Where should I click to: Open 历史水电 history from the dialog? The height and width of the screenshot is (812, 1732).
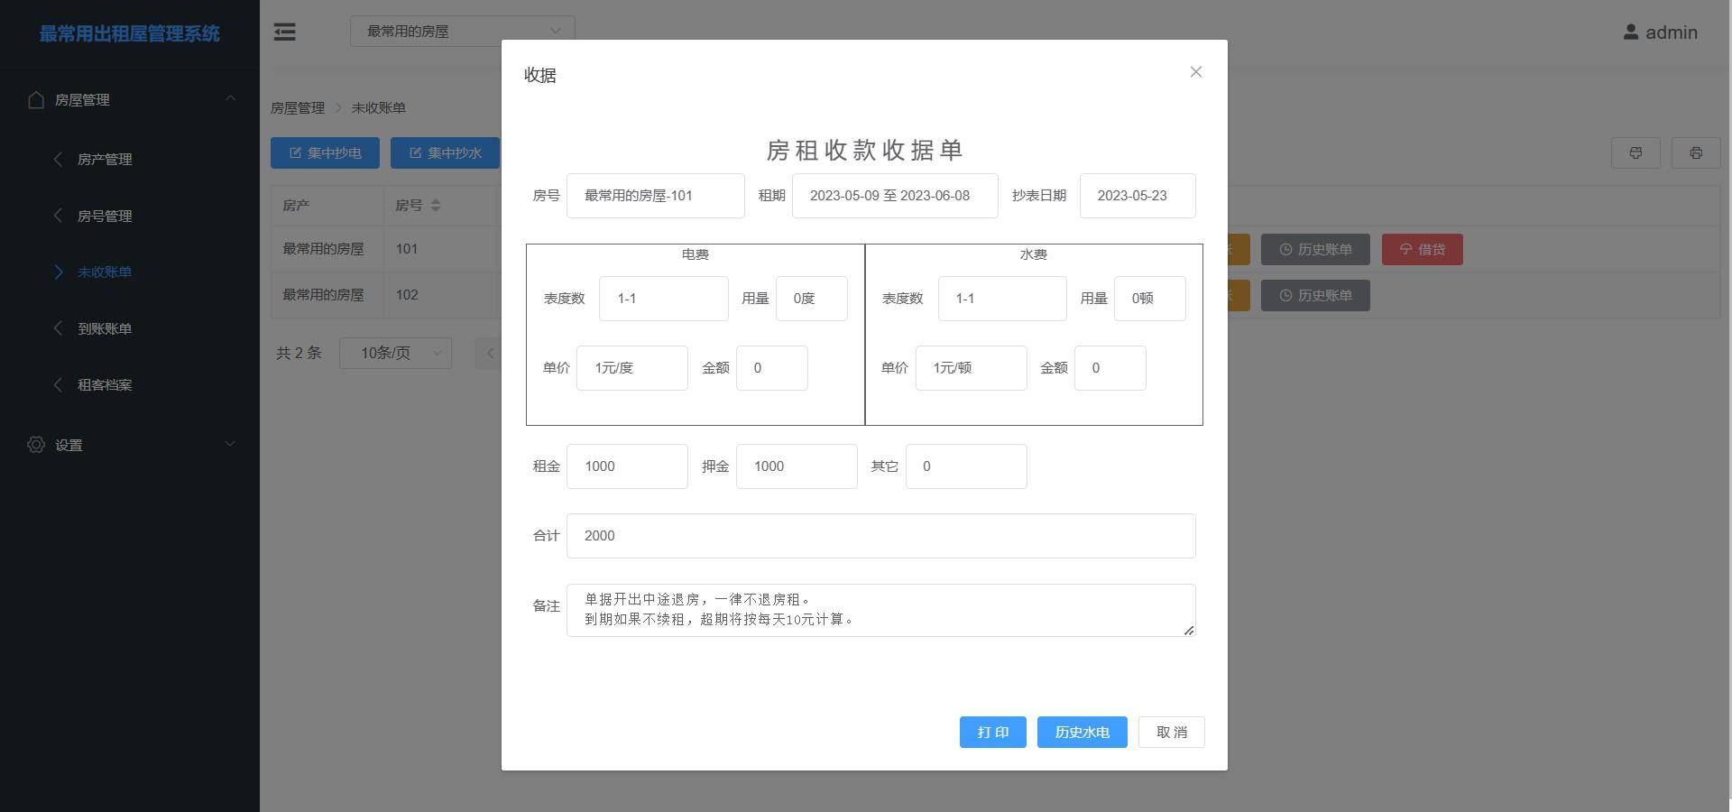pos(1082,732)
